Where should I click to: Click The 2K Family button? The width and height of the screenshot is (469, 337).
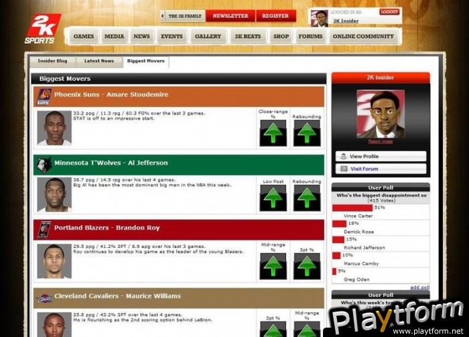point(182,16)
